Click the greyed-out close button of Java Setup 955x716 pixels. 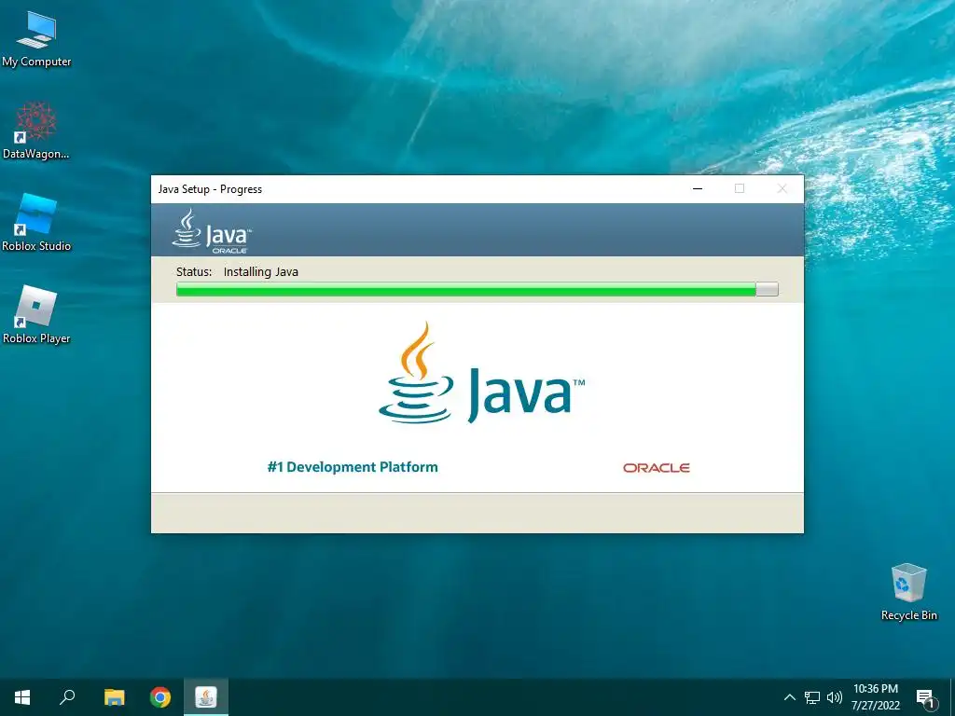coord(782,188)
